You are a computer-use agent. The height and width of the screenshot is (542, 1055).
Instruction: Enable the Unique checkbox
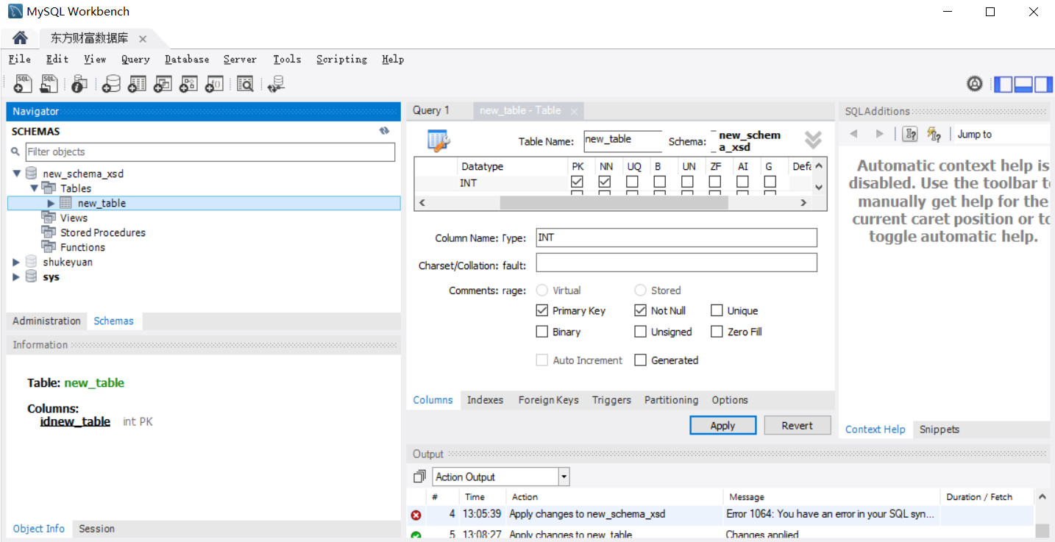pos(717,310)
